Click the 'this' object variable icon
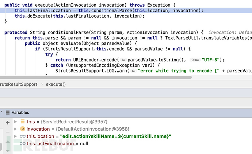Screen dimensions: 252x154 (x=22, y=122)
